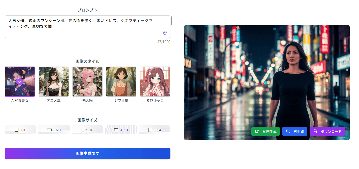
Task: Select the ちびキャラ style thumbnail
Action: [x=155, y=82]
